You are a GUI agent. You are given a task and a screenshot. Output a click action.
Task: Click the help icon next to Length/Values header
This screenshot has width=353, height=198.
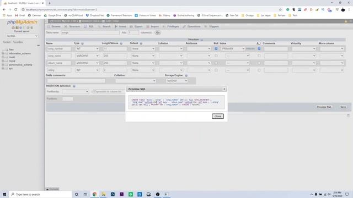pos(121,43)
